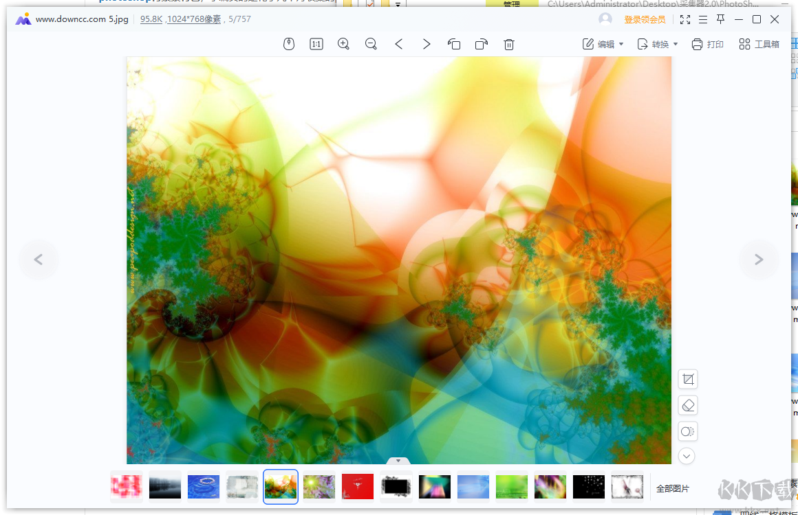The image size is (798, 515).
Task: Select the eraser tool on the right side
Action: (x=688, y=405)
